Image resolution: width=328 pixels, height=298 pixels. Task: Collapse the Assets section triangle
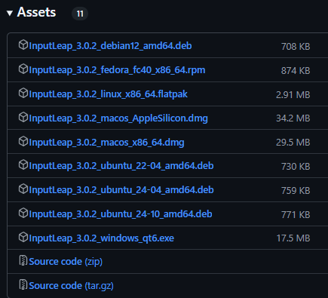(10, 13)
